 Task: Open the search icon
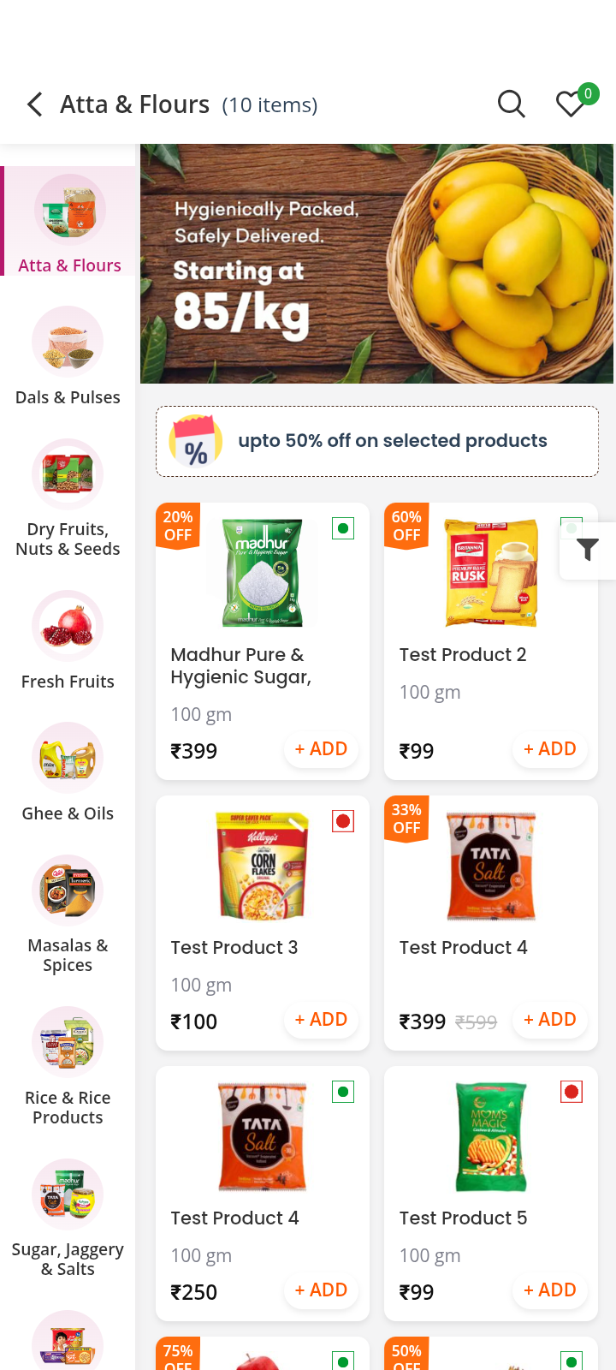tap(511, 104)
